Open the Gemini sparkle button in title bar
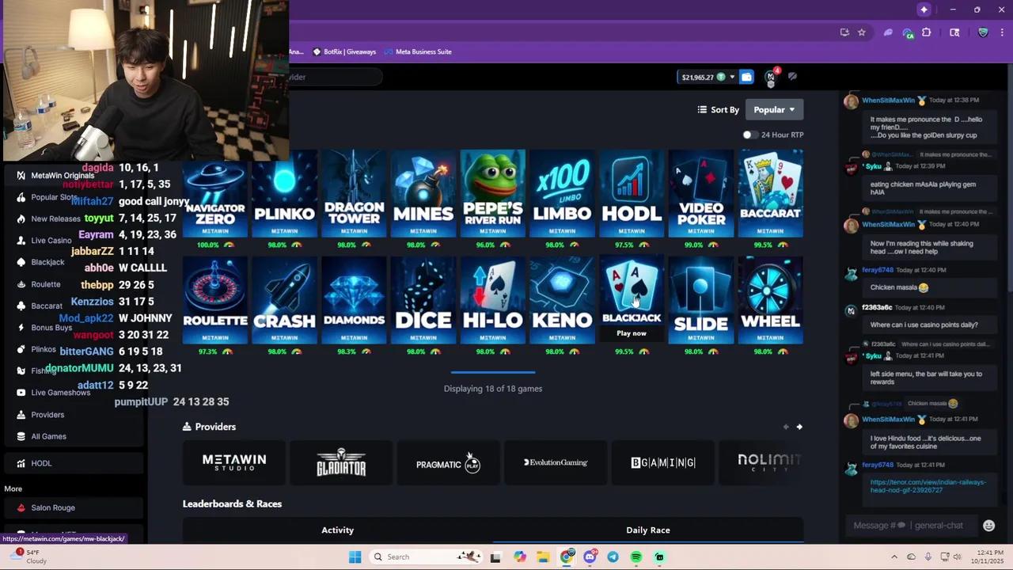This screenshot has height=570, width=1013. 924,9
